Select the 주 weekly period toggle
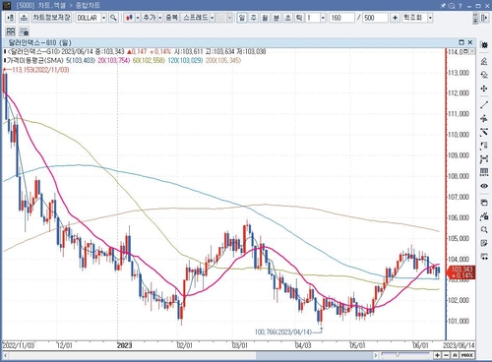 coord(253,18)
